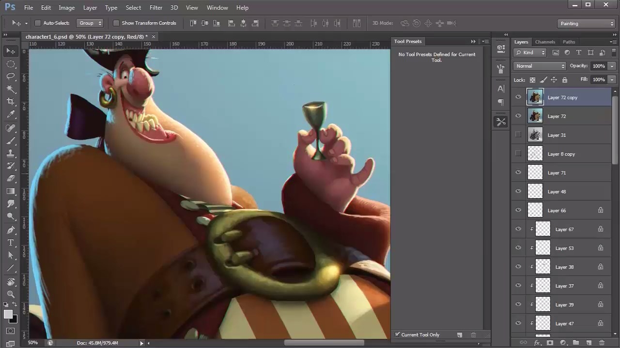Enable Show Transform Controls
Screen dimensions: 620x348
116,23
